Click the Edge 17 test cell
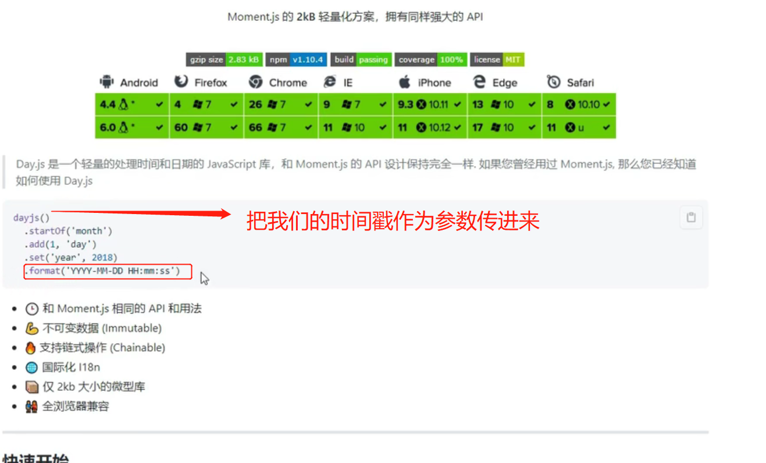766x463 pixels. (x=504, y=127)
